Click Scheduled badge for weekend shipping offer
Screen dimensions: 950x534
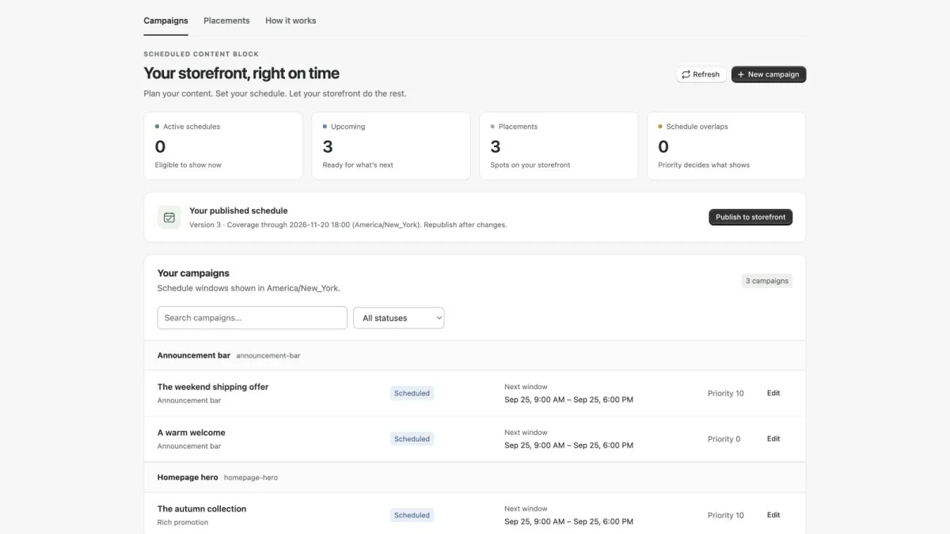pos(412,393)
